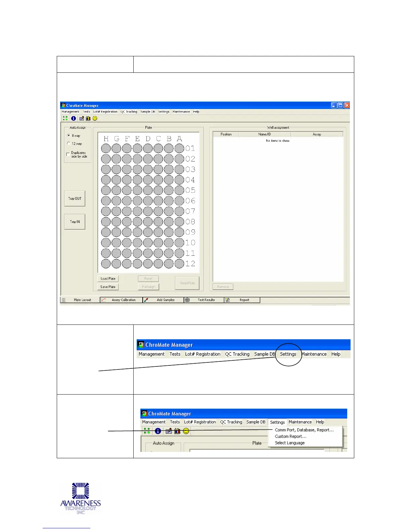Click Sample DB in the open-Settings-menu screenshot
The image size is (411, 531).
coord(256,422)
